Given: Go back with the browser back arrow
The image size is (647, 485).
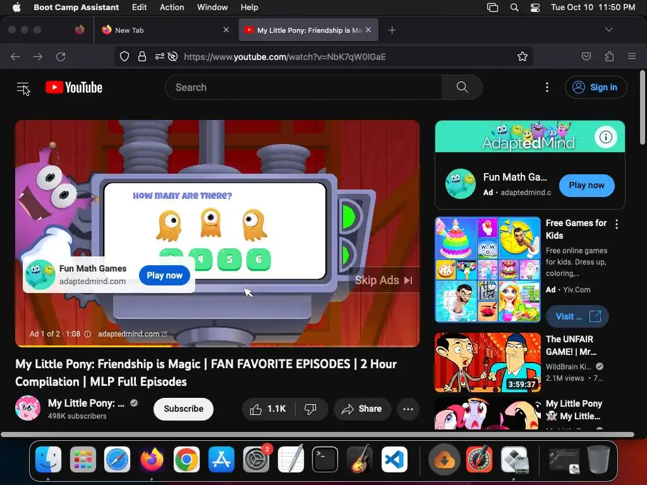Looking at the screenshot, I should pos(15,56).
